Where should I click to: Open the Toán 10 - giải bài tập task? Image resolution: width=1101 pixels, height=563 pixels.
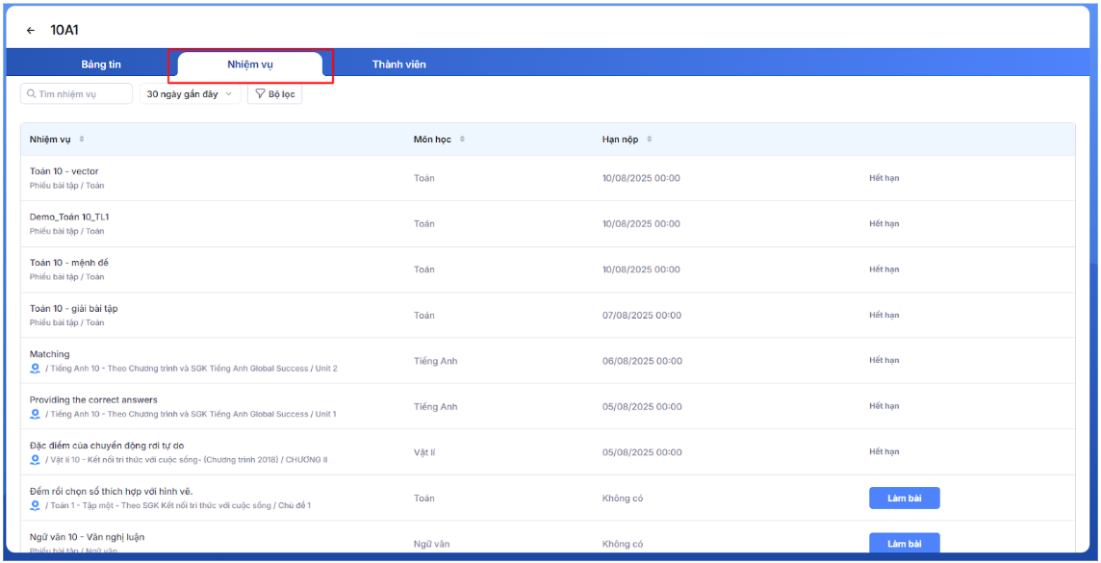(x=74, y=308)
